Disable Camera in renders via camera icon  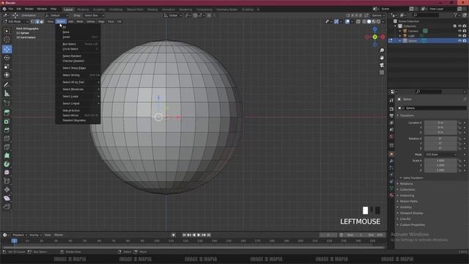465,31
